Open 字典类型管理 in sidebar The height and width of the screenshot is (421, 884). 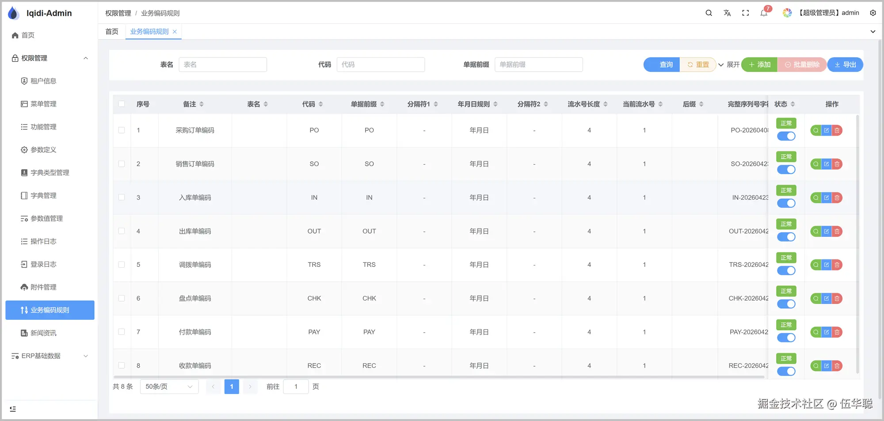tap(50, 173)
